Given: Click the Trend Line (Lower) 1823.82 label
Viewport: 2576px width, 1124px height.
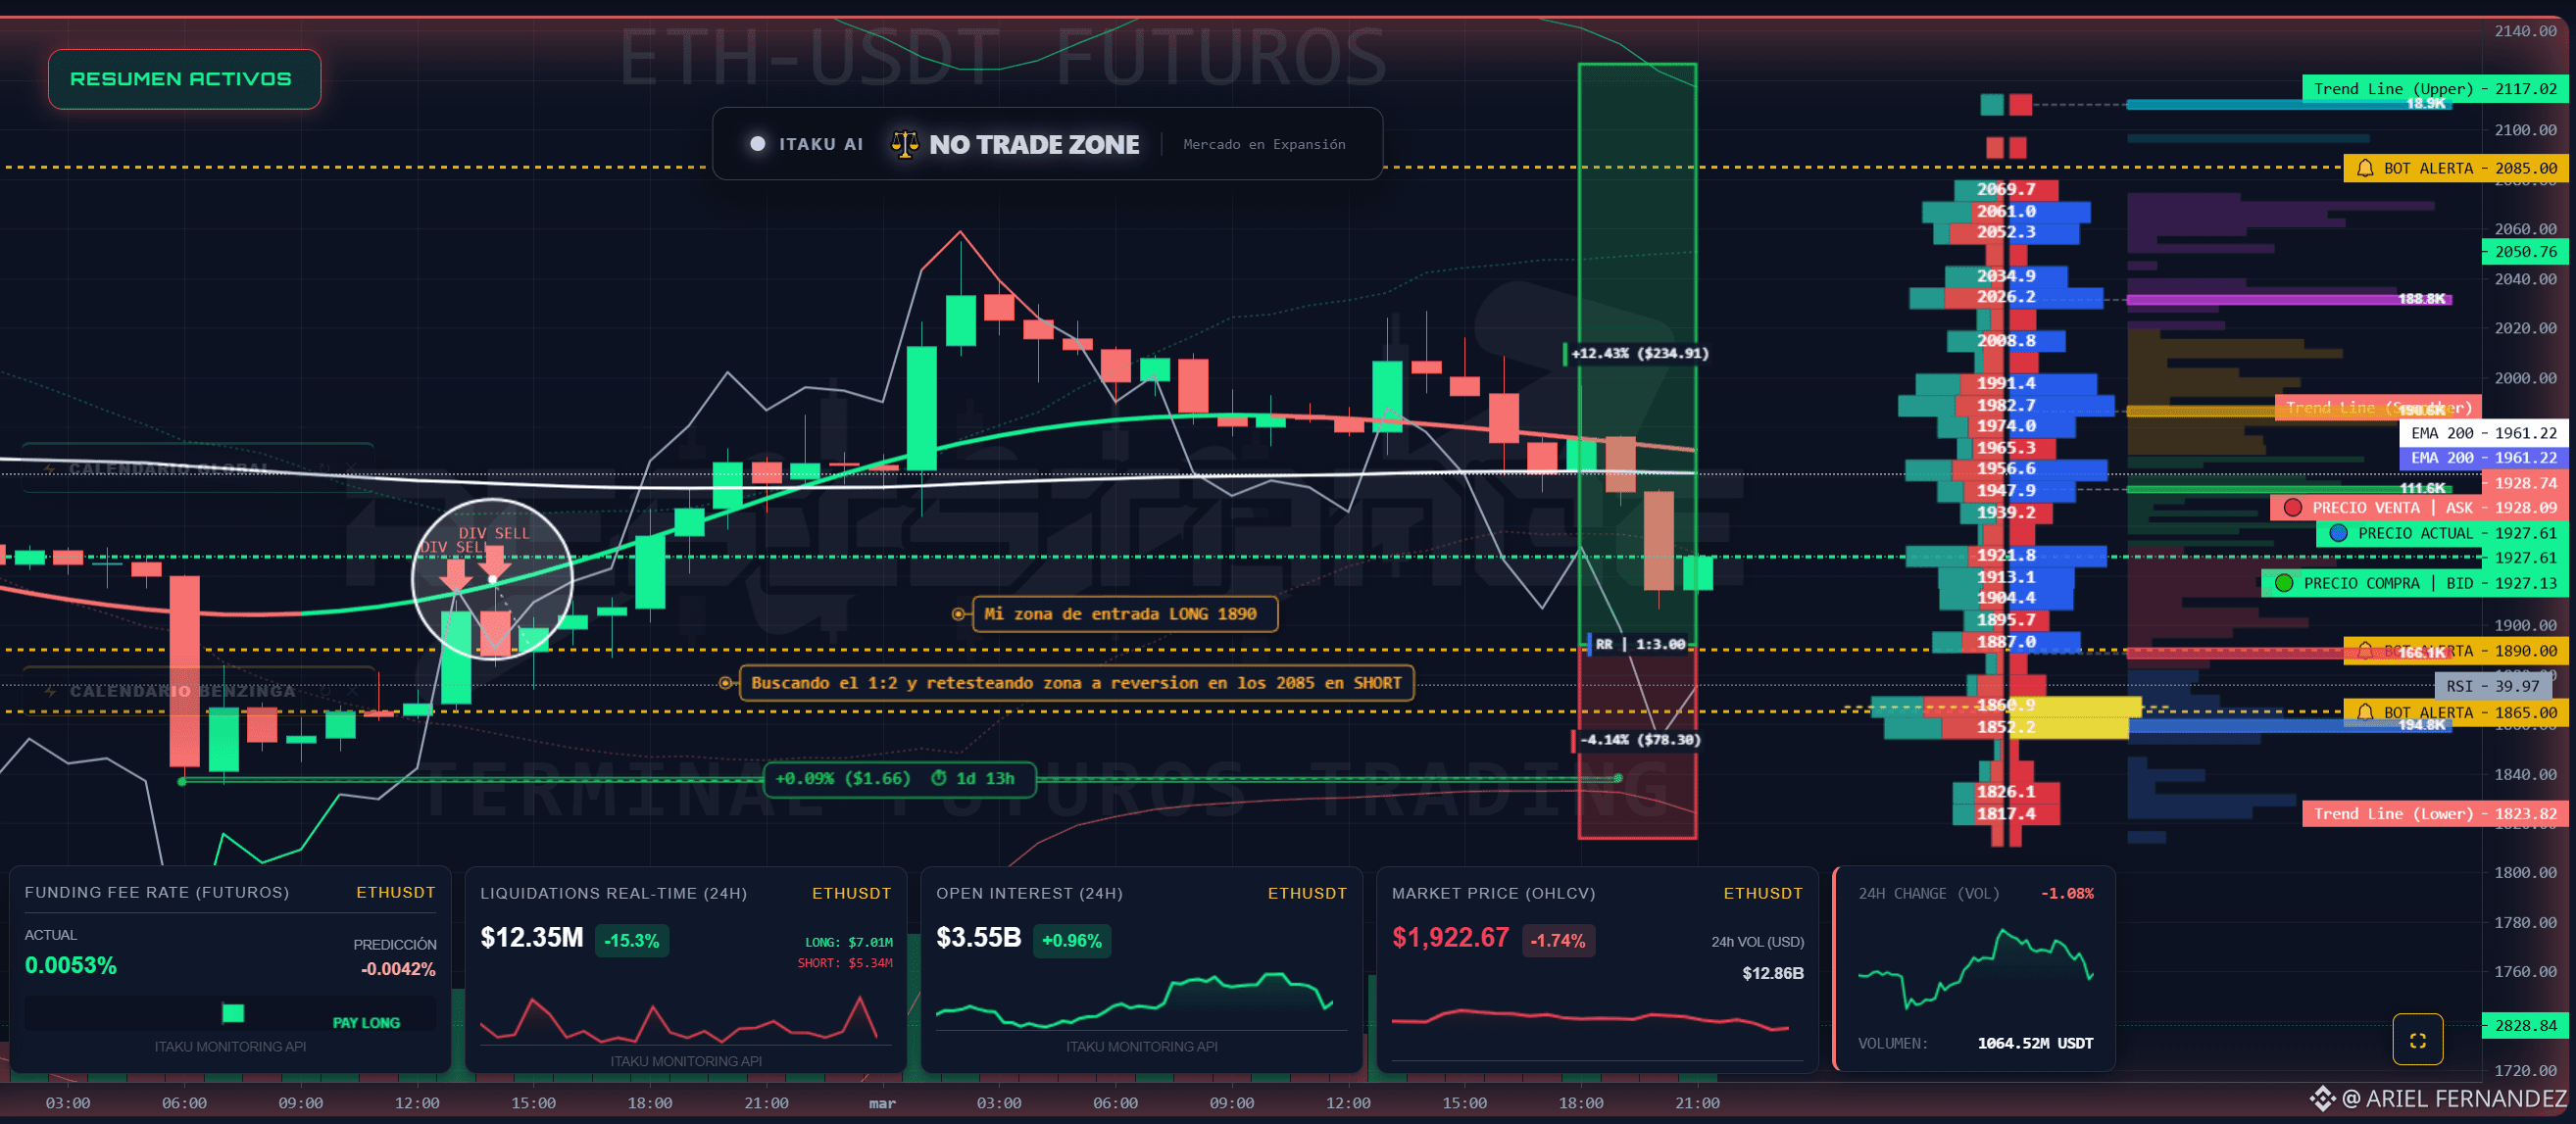Looking at the screenshot, I should tap(2435, 814).
